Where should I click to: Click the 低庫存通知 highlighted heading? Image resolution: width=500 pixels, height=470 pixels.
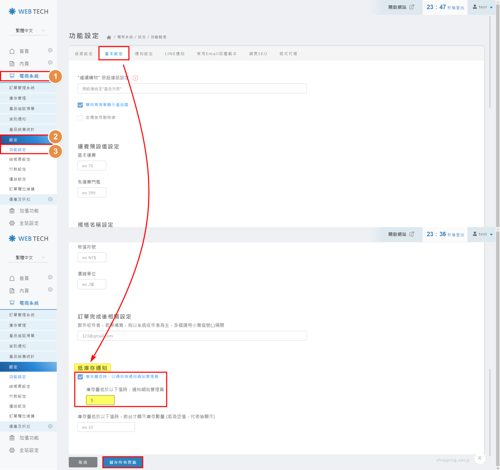pos(92,368)
